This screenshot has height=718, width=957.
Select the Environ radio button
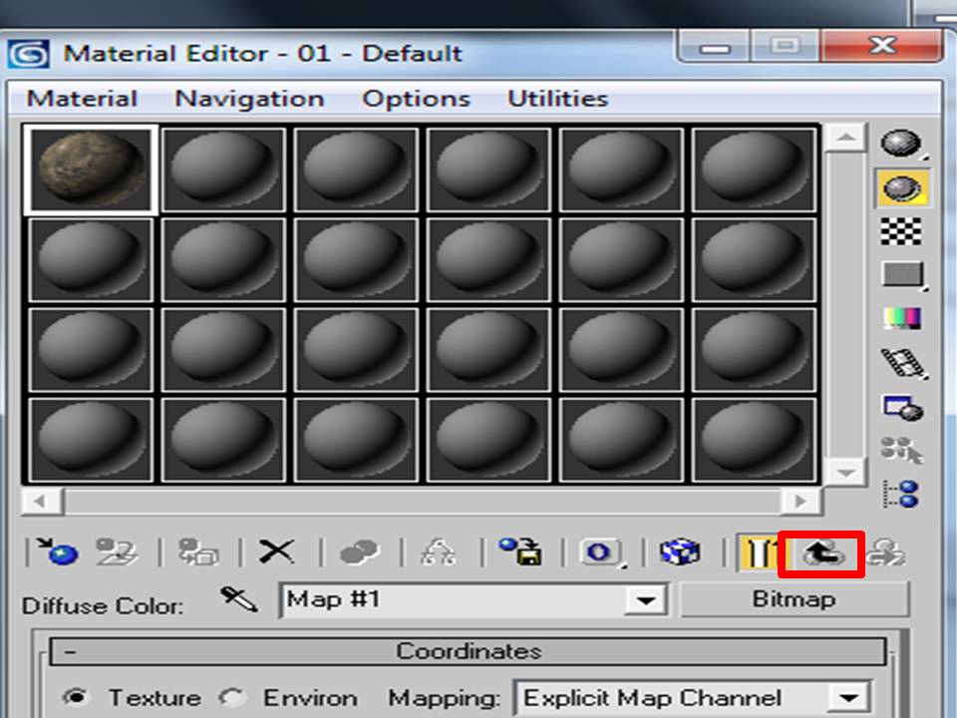click(x=236, y=698)
